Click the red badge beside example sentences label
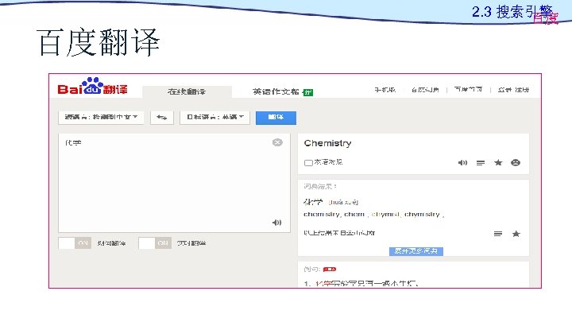 point(330,270)
